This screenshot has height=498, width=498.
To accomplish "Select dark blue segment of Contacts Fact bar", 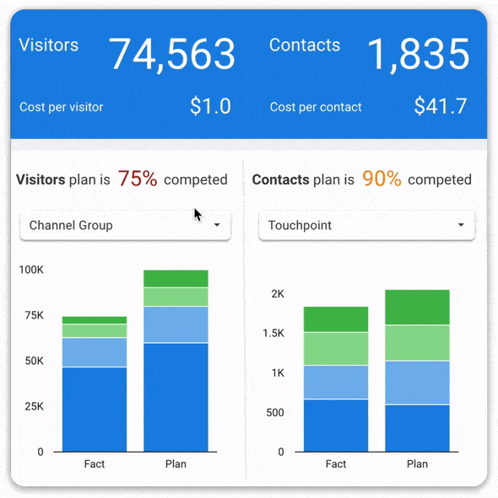I will [x=336, y=426].
